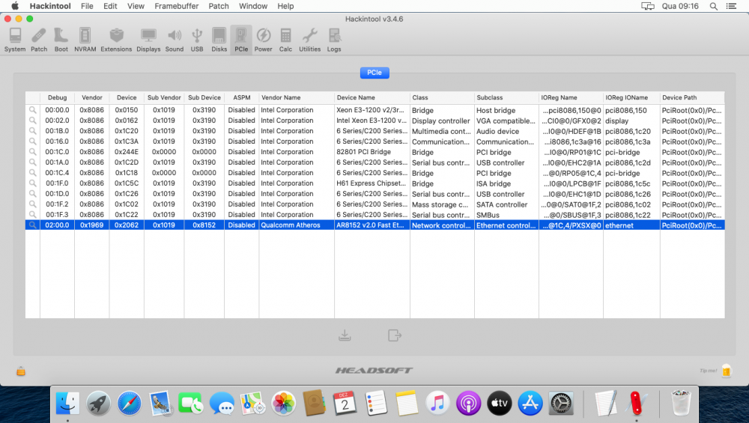Open the Boot toolbar section

[61, 40]
